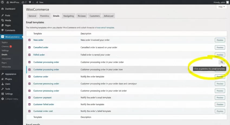The width and height of the screenshot is (230, 125).
Task: Preview the Customer failed order template
Action: [220, 105]
